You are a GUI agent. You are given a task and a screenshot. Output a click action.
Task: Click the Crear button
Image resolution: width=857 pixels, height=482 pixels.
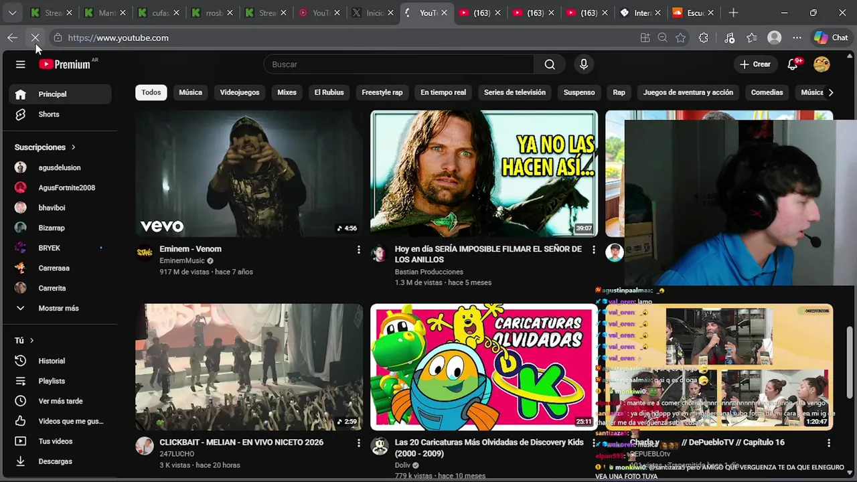click(x=755, y=64)
